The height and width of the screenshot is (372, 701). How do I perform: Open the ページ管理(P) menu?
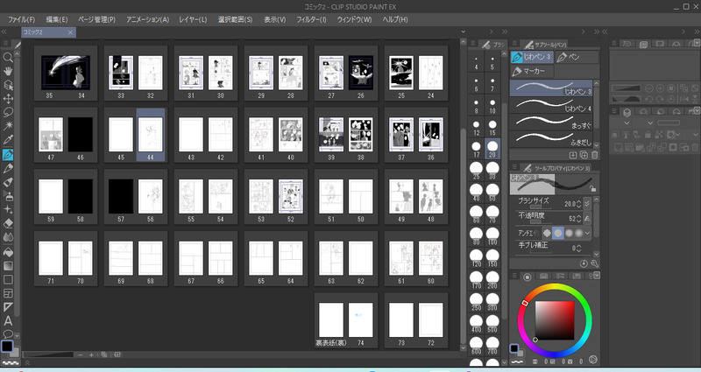(x=96, y=19)
